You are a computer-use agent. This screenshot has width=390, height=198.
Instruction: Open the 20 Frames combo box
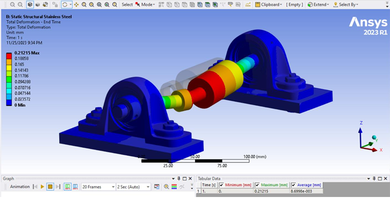[98, 187]
